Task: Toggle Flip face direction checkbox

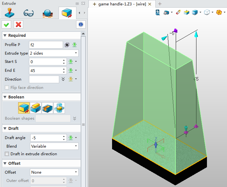Action: coord(7,88)
